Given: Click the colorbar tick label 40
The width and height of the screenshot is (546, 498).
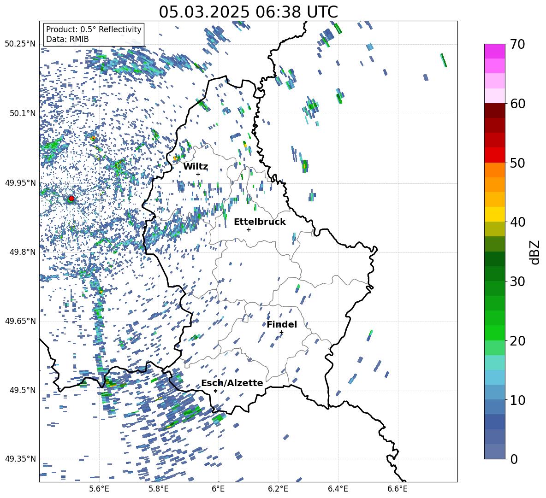Looking at the screenshot, I should click(517, 222).
